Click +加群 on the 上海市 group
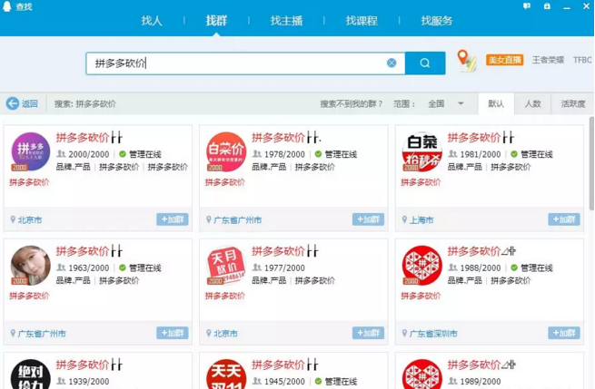The width and height of the screenshot is (595, 389). pos(564,219)
